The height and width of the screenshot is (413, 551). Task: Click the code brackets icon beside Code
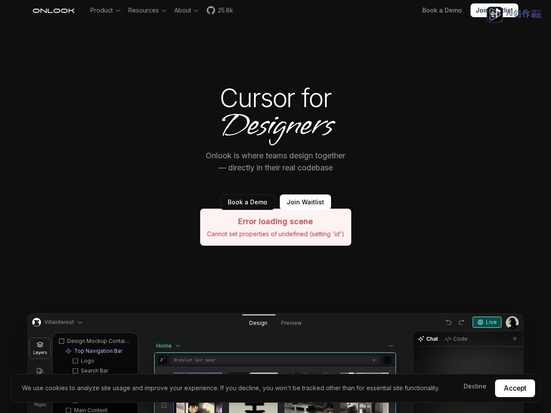pos(448,339)
